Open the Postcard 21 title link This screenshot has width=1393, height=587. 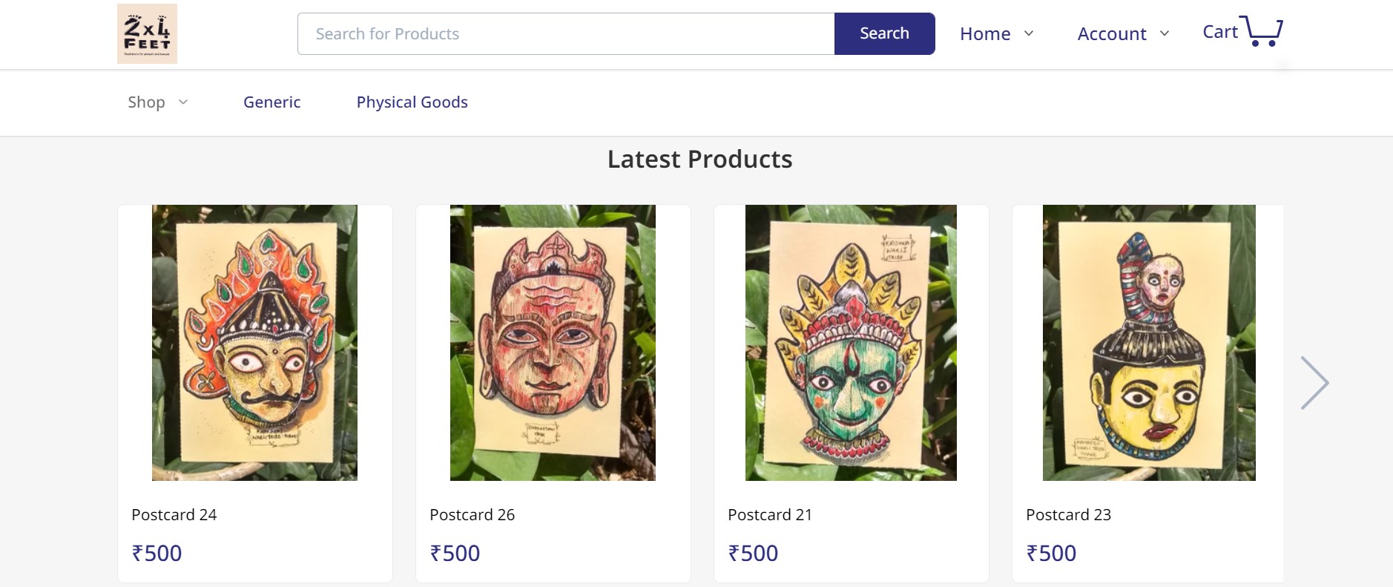[769, 515]
